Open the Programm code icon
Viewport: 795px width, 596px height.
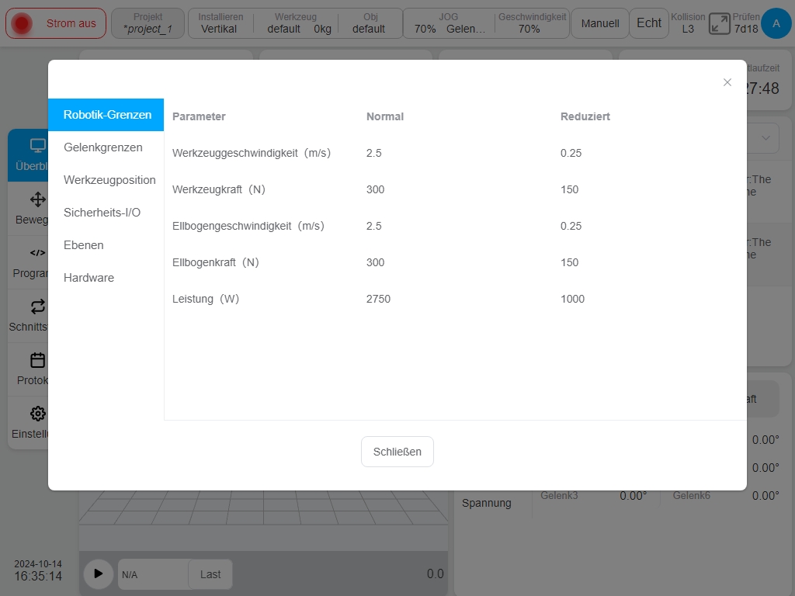click(x=37, y=252)
